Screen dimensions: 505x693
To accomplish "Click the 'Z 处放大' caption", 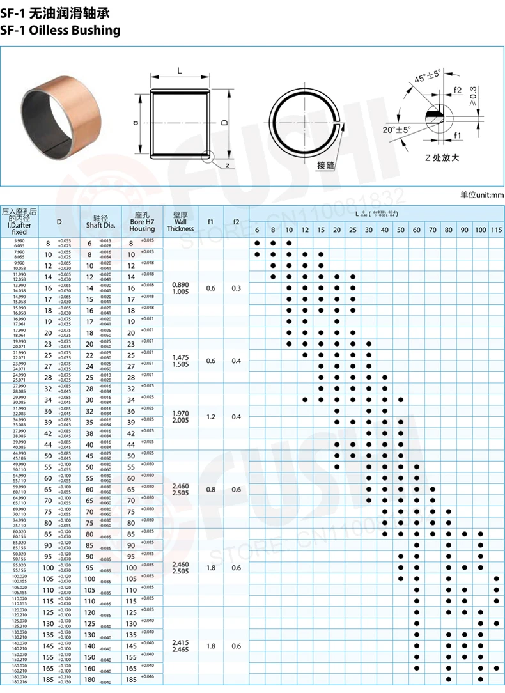I will pos(442,157).
